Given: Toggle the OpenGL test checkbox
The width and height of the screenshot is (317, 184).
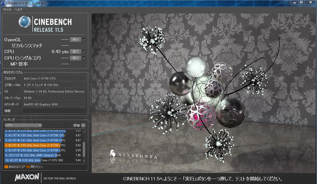Looking at the screenshot, I should pos(84,39).
